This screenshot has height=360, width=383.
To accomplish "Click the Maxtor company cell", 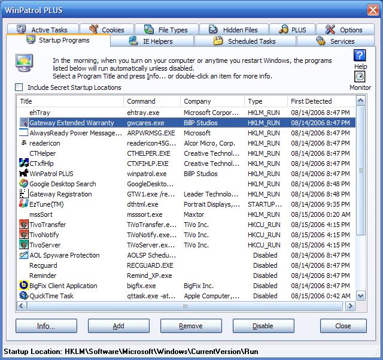I will (x=194, y=214).
